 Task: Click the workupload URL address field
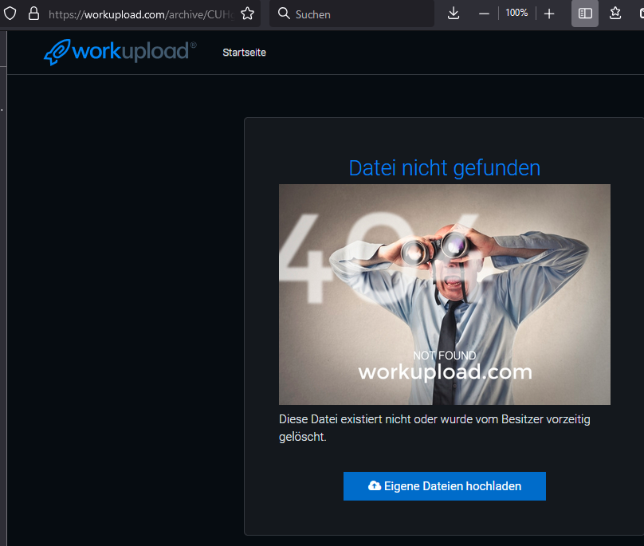141,14
